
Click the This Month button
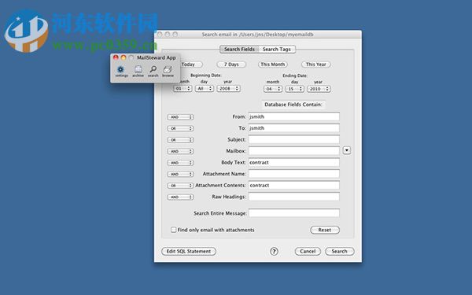[x=273, y=65]
